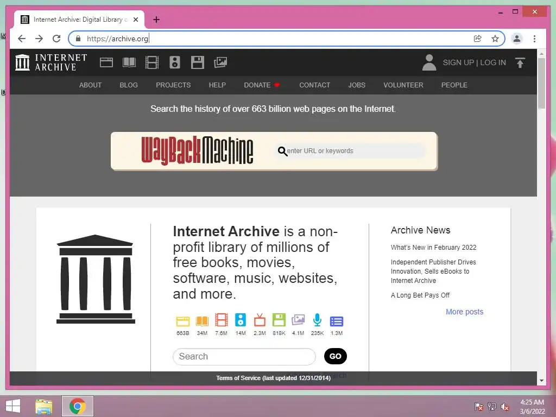
Task: Click the scrollbar down arrow
Action: click(541, 381)
